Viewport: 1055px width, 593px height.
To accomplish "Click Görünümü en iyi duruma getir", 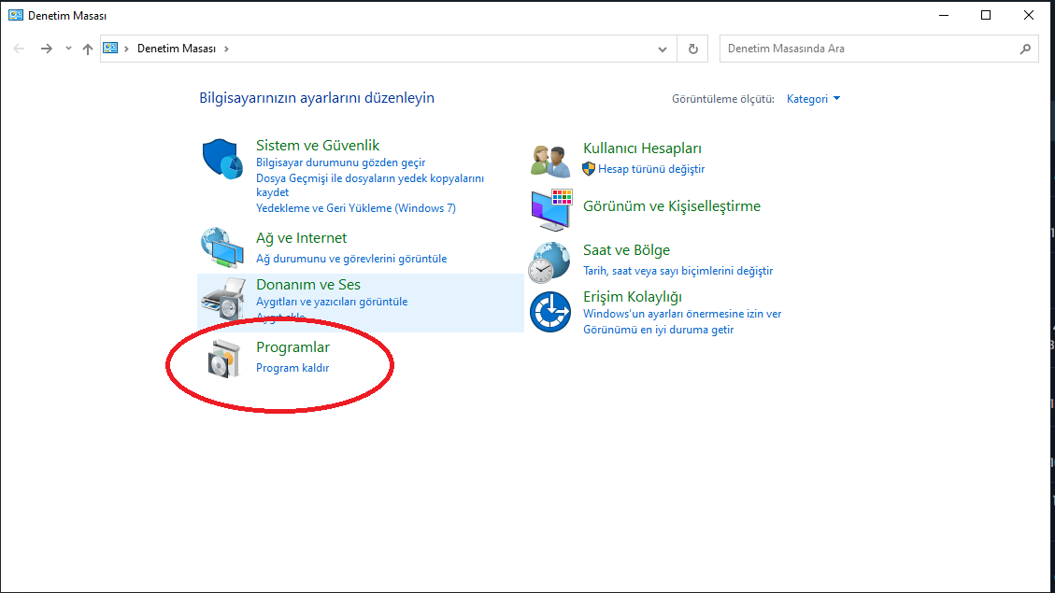I will point(658,330).
